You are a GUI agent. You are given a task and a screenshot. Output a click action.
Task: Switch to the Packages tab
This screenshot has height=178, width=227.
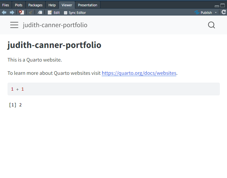35,5
